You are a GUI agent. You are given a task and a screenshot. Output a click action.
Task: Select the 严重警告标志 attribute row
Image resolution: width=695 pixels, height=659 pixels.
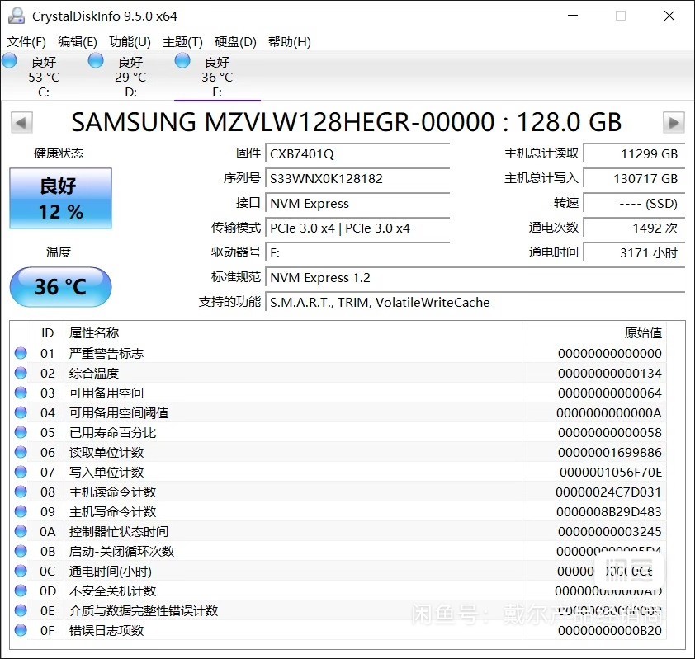click(x=338, y=353)
